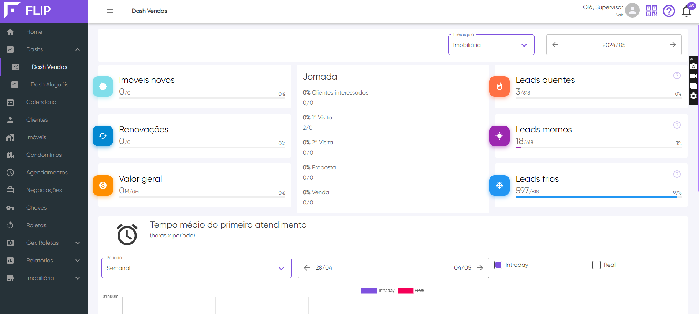Click the Leads quentes title

545,80
